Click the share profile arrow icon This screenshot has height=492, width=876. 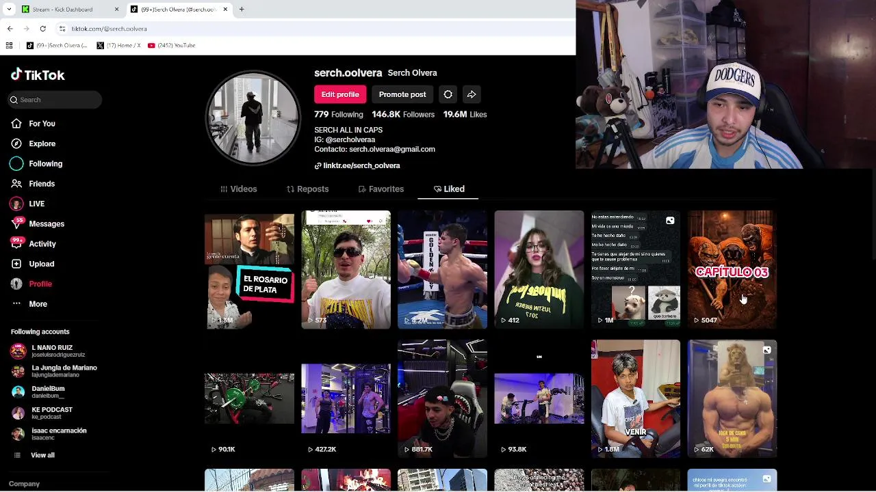tap(472, 94)
